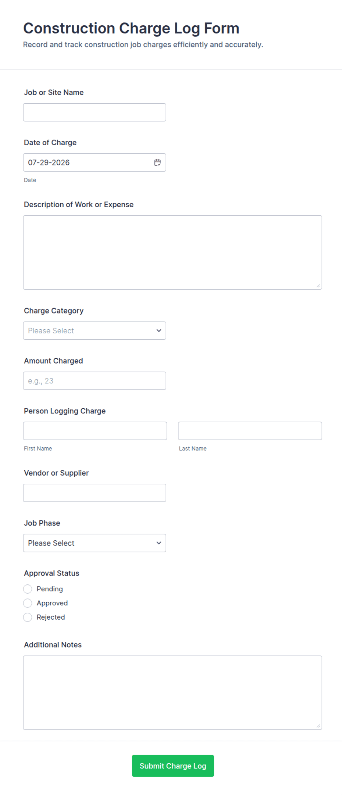Image resolution: width=342 pixels, height=795 pixels.
Task: Click the Charge Category dropdown chevron
Action: click(159, 330)
